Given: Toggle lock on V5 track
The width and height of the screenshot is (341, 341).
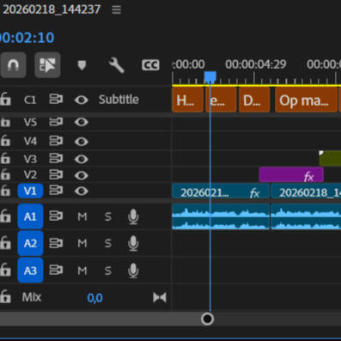Looking at the screenshot, I should pyautogui.click(x=5, y=122).
